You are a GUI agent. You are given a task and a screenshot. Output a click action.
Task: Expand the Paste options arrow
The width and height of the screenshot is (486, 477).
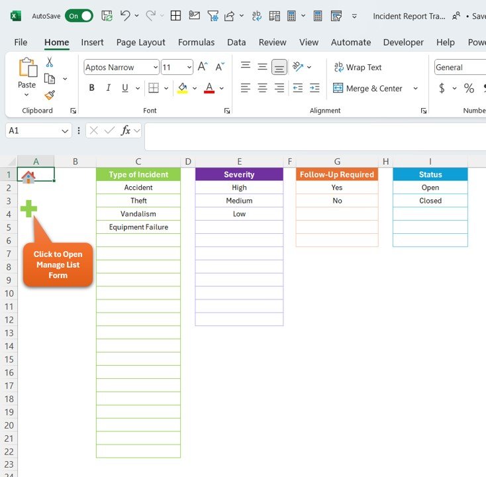click(26, 94)
